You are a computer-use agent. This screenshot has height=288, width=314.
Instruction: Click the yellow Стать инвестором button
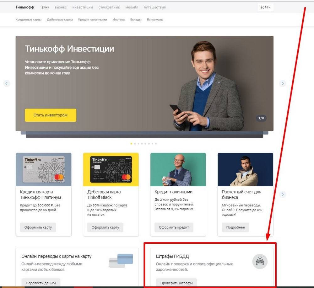pyautogui.click(x=51, y=115)
